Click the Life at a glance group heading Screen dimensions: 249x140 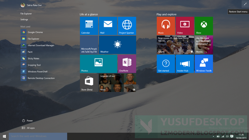click(x=89, y=14)
